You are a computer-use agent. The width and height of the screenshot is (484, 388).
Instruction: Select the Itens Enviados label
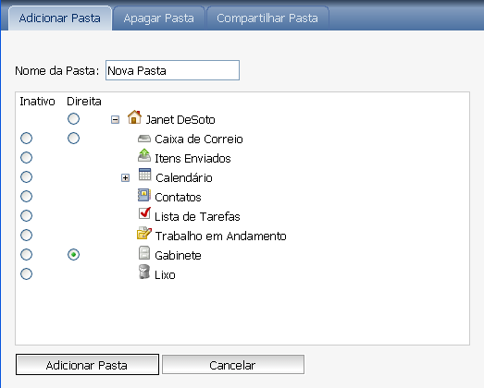click(192, 159)
